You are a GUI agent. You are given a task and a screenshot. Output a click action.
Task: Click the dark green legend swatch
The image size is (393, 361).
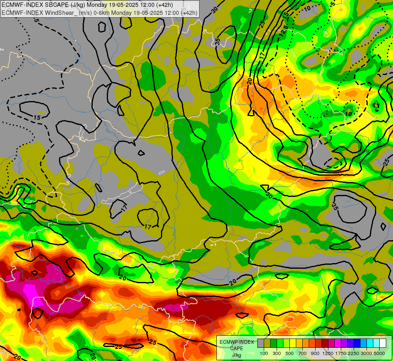pos(273,343)
